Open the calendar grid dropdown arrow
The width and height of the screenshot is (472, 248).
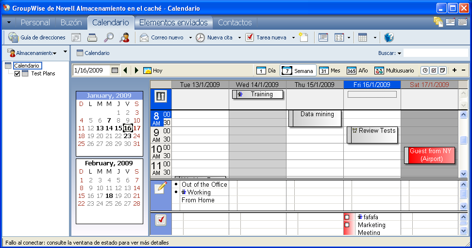[375, 37]
